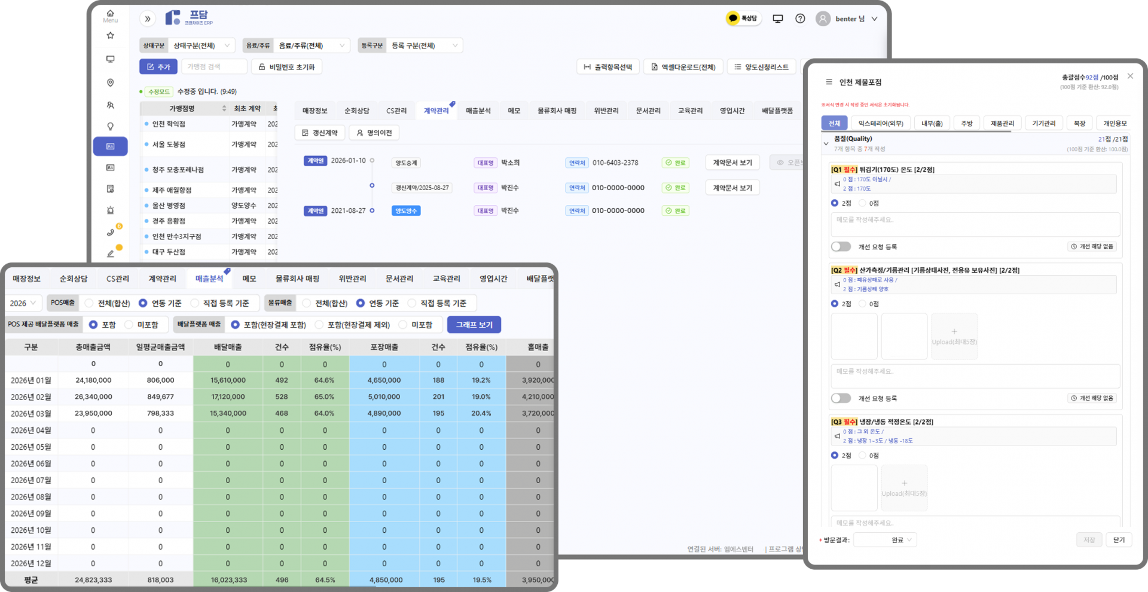Click the phone icon with badge 6
The image size is (1148, 592).
coord(111,232)
